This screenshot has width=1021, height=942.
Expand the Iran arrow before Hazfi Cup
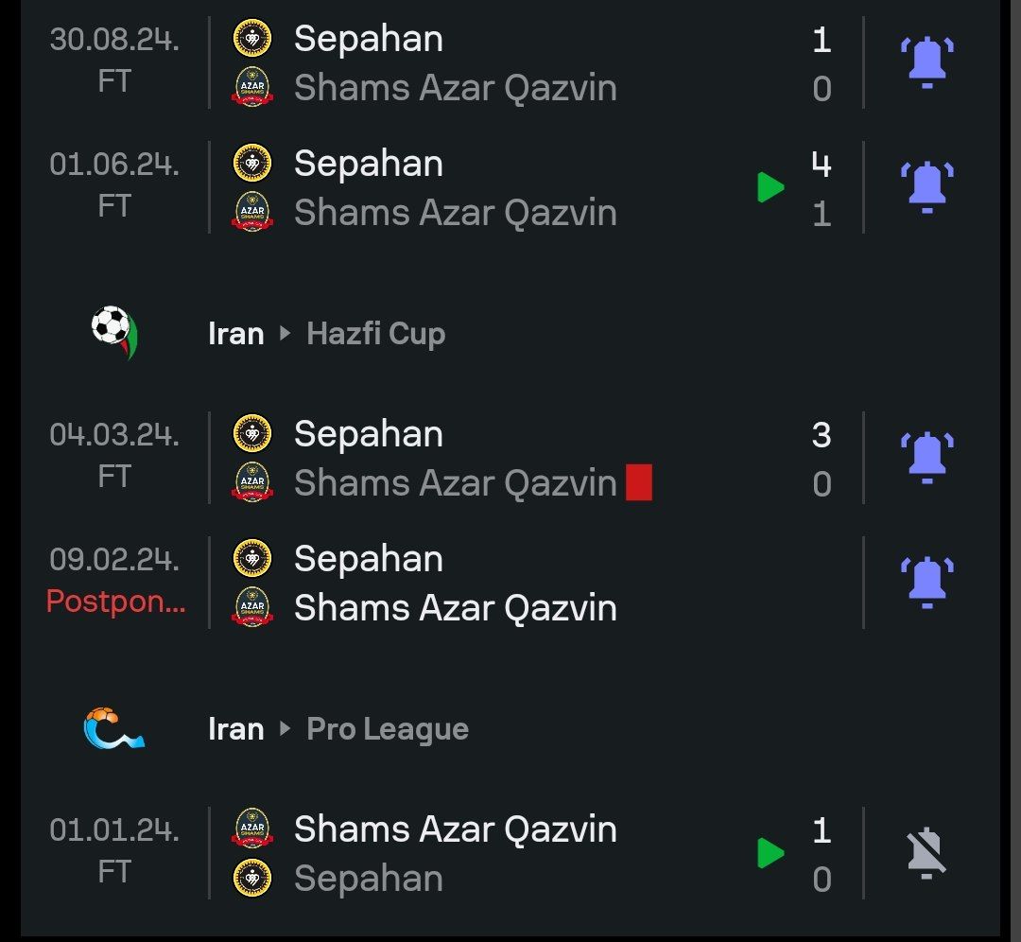[x=286, y=334]
